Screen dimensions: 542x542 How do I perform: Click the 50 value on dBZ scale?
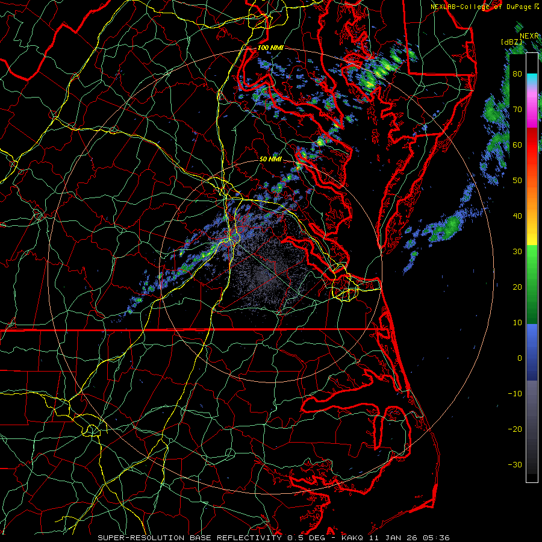pyautogui.click(x=517, y=181)
